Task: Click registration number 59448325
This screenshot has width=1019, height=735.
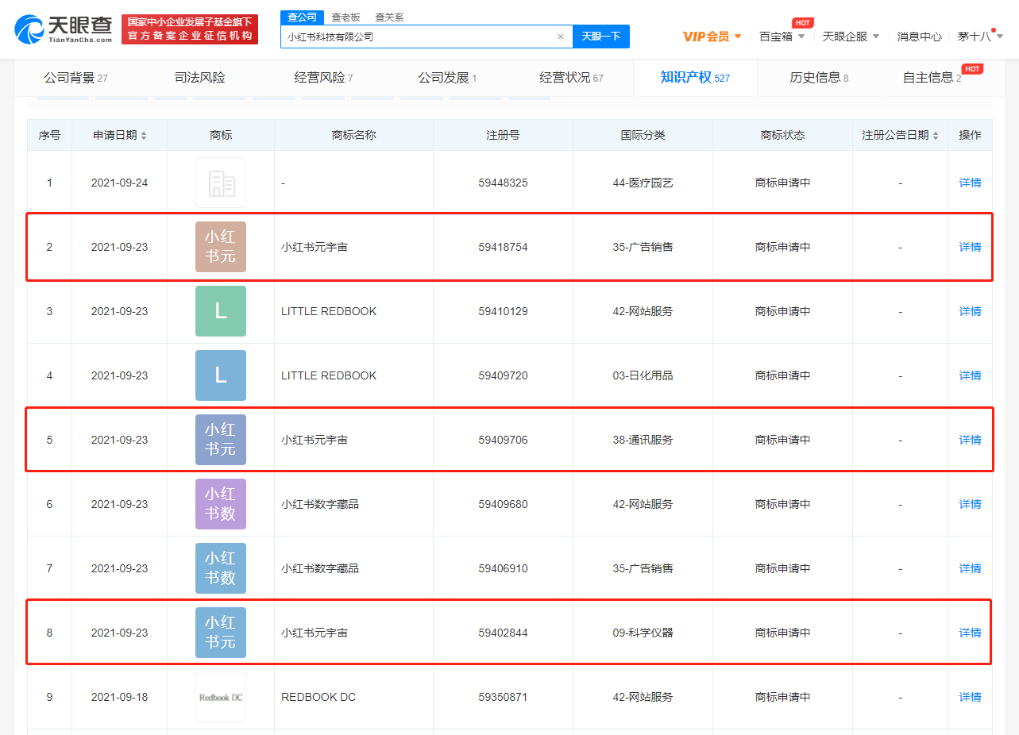Action: [503, 183]
